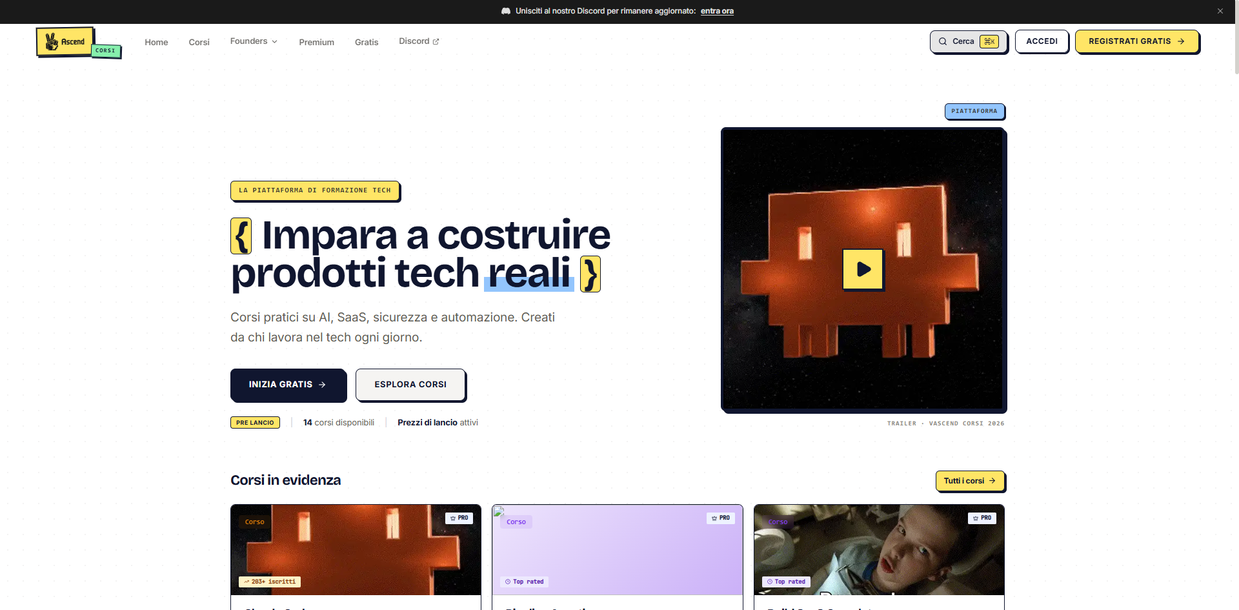Click the search magnifier icon
The image size is (1239, 610).
(943, 41)
